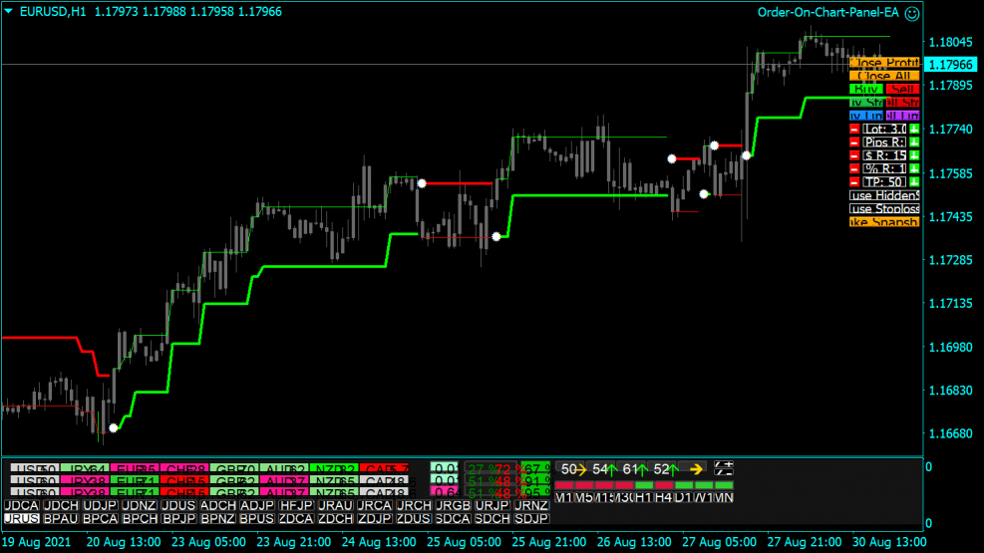Toggle the use Hidden stop option
The width and height of the screenshot is (984, 553).
(884, 195)
